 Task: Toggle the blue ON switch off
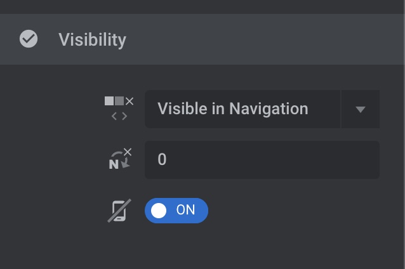point(176,211)
